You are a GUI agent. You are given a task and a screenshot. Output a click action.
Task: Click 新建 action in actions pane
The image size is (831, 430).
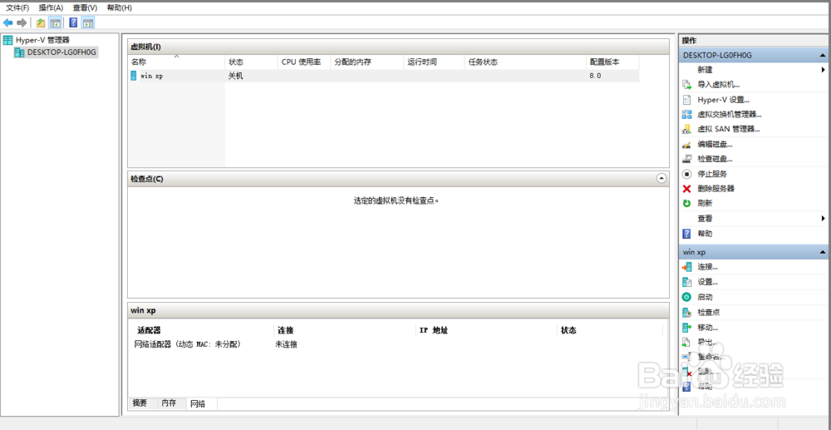coord(705,70)
